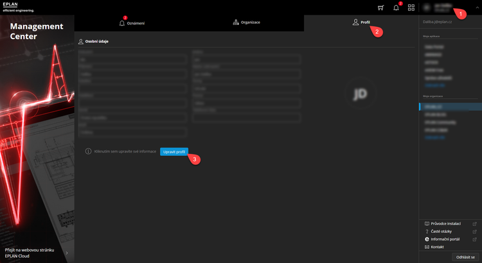Switch to the Organizace tab
Viewport: 482px width, 263px height.
247,22
